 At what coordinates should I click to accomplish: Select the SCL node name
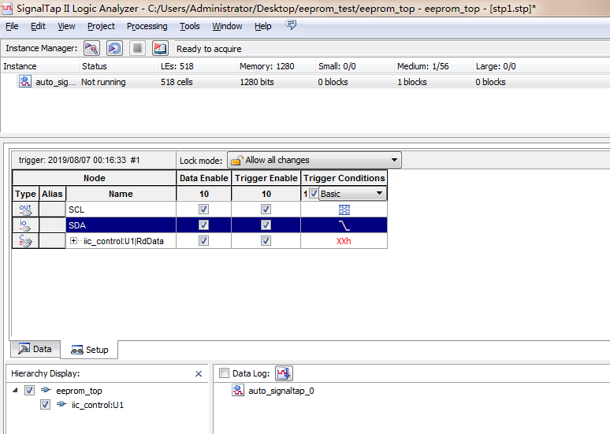click(76, 210)
